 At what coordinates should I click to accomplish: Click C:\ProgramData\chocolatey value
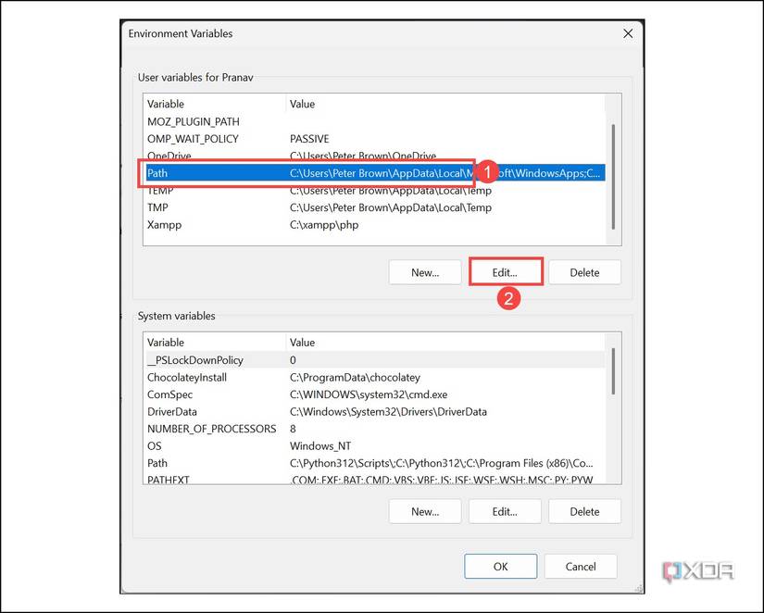(x=355, y=377)
